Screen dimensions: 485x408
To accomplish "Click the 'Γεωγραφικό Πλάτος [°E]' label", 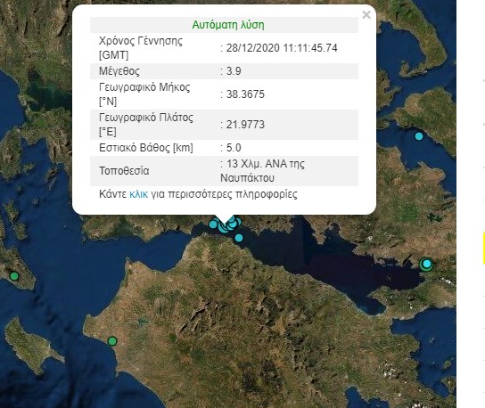I will coord(146,125).
